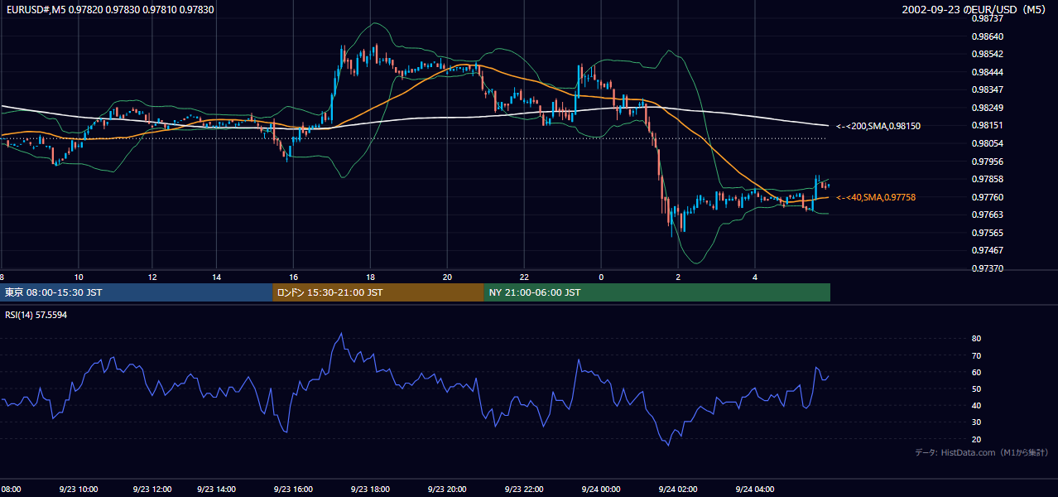Screen dimensions: 1058x497
Task: Select the ロンドン 15:30-21:00 JST session bar
Action: [378, 292]
